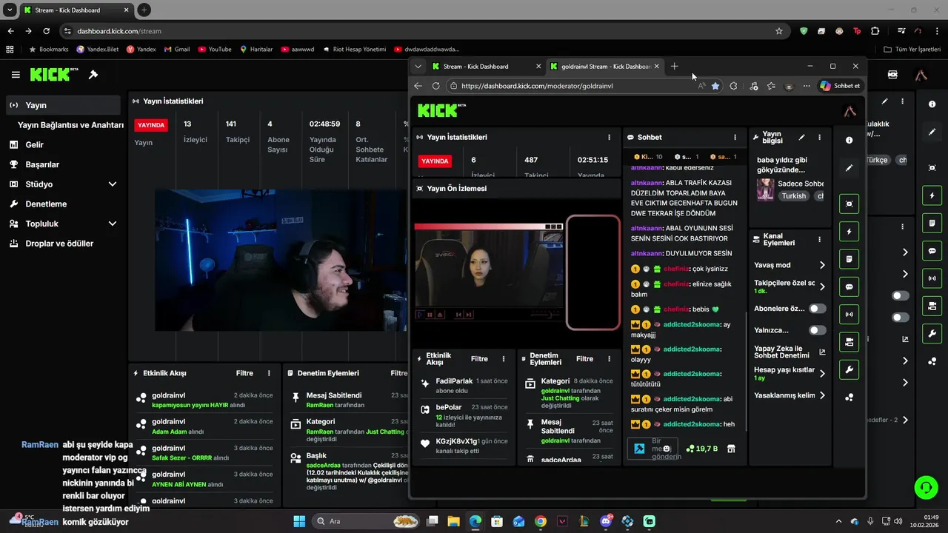This screenshot has height=533, width=948.
Task: Open Edge tab list dropdown arrow
Action: point(418,67)
